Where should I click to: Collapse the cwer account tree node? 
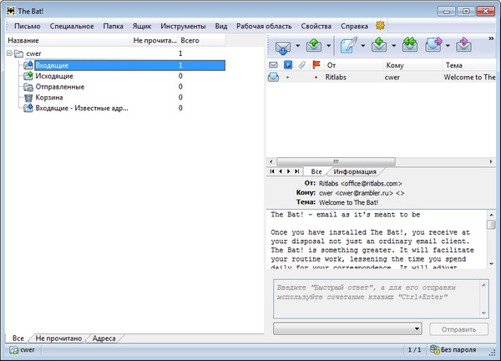click(10, 53)
